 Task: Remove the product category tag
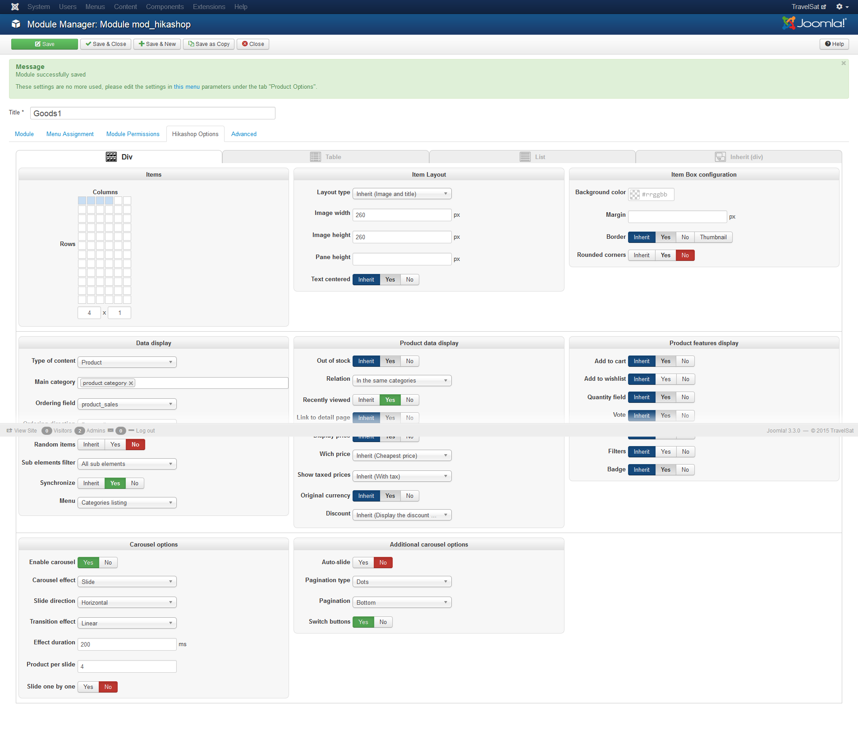(131, 383)
